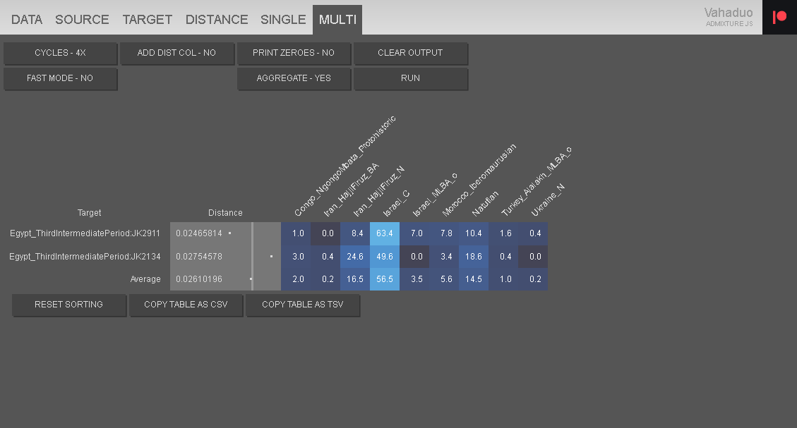
Task: Select row Egypt_ThirdIntermediatePeriod:JK2134
Action: pos(85,257)
